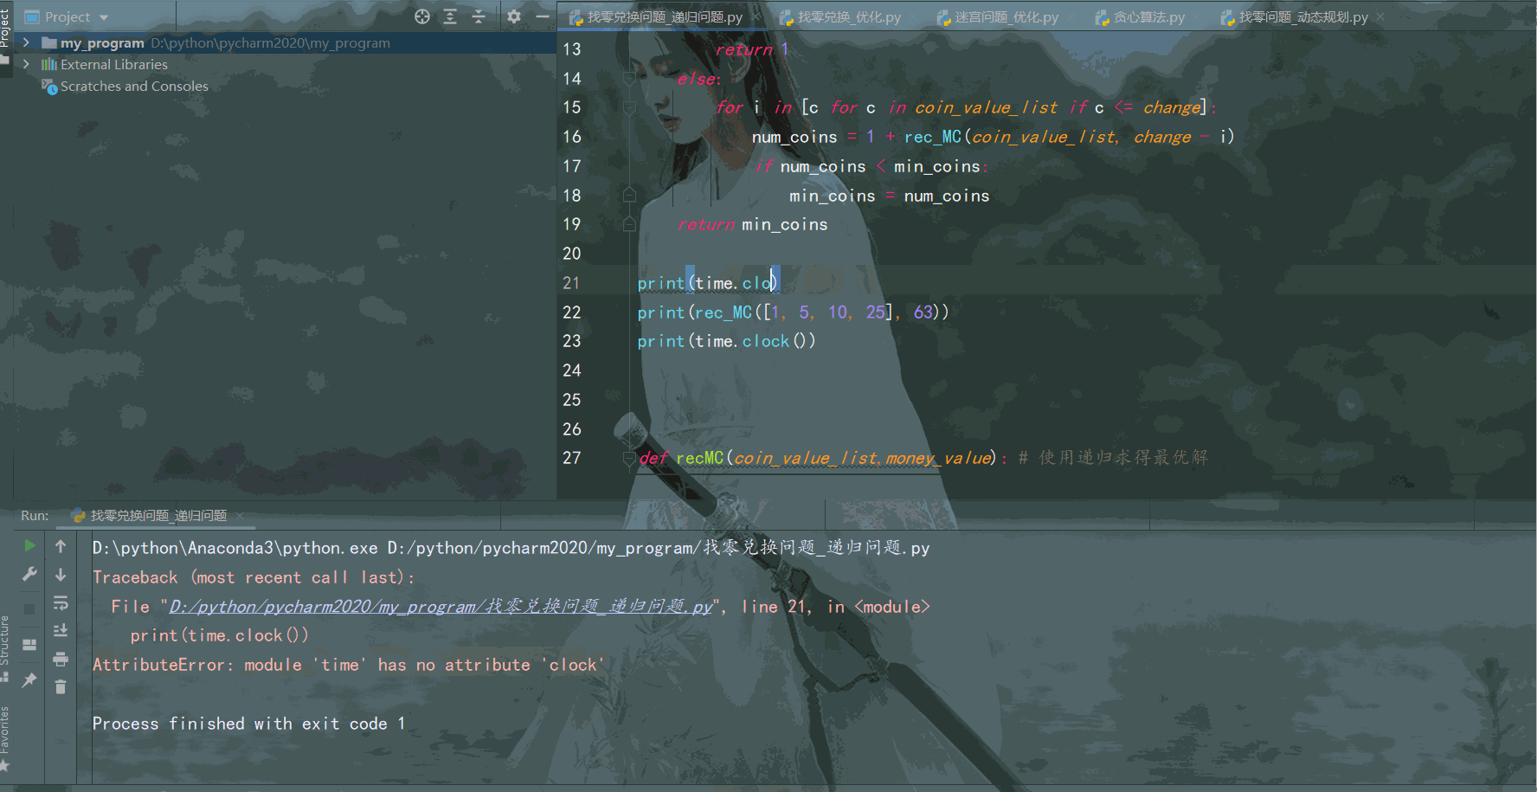Image resolution: width=1537 pixels, height=792 pixels.
Task: Click the fold marker on line 18
Action: click(x=629, y=196)
